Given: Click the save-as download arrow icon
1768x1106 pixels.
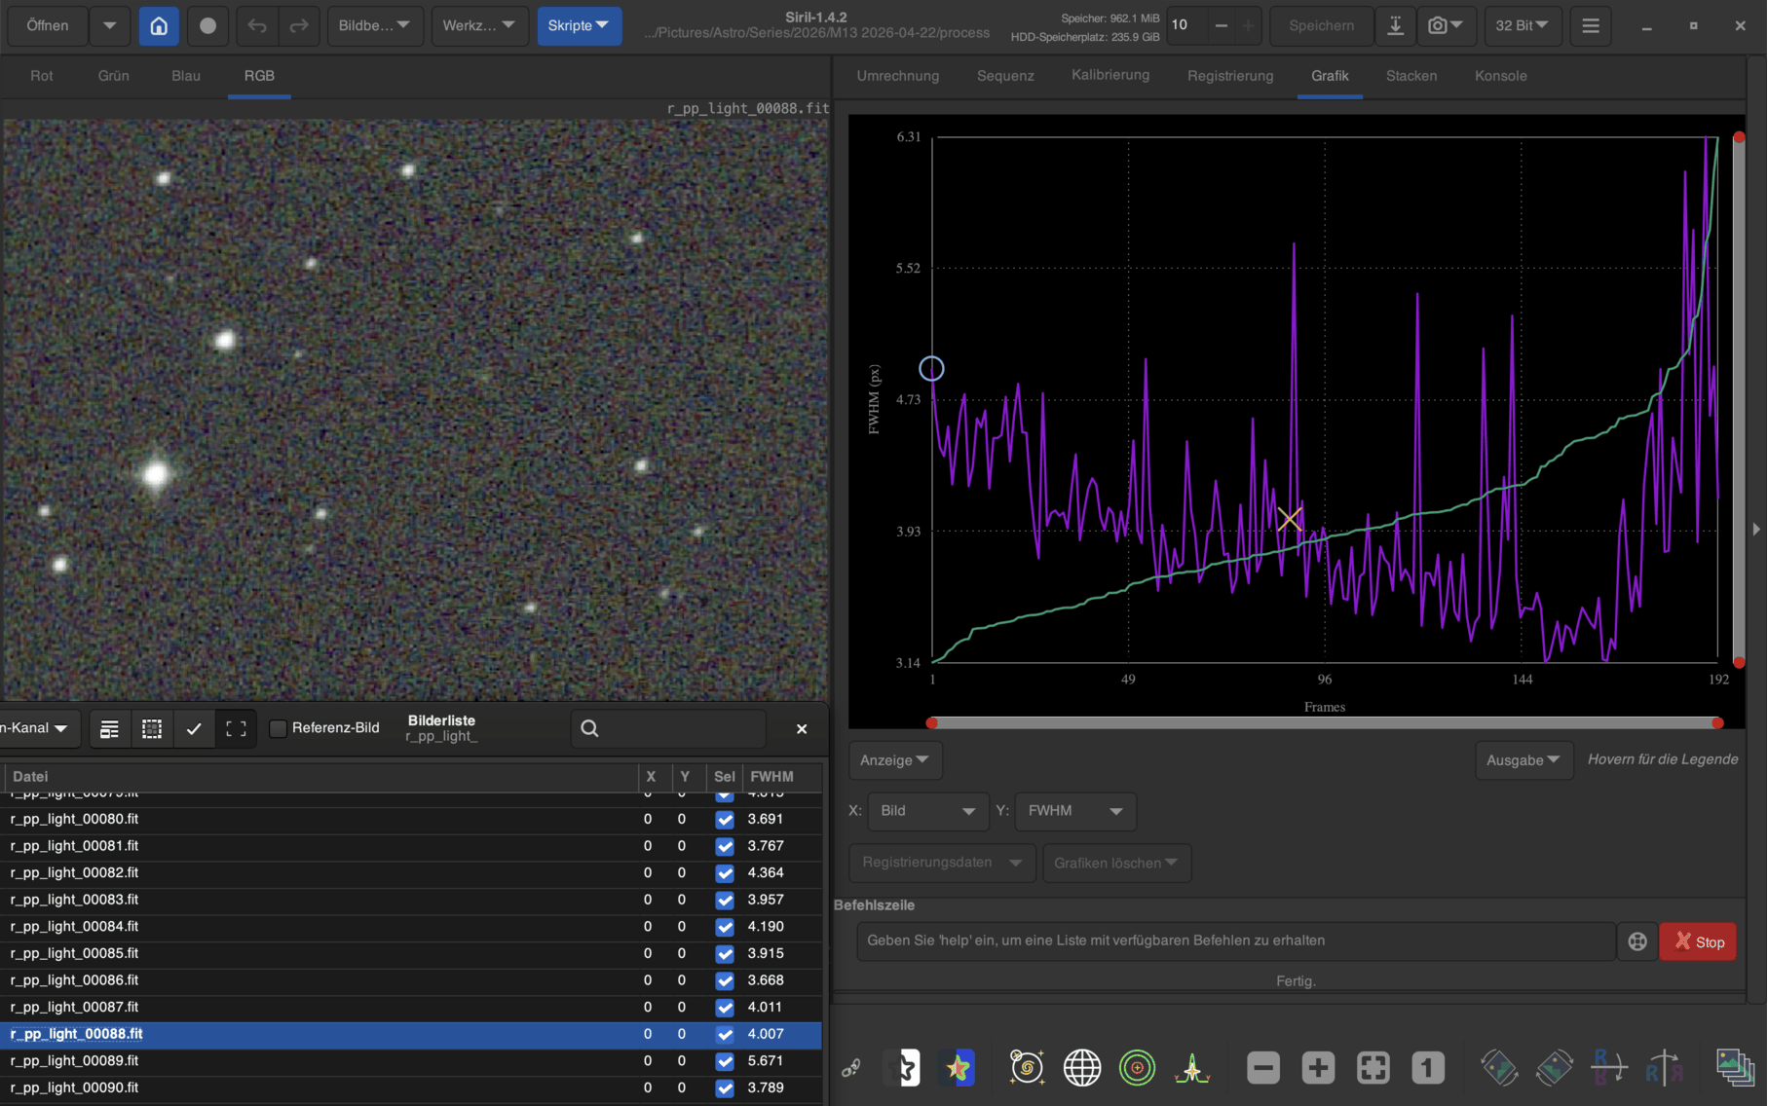Looking at the screenshot, I should (1395, 25).
